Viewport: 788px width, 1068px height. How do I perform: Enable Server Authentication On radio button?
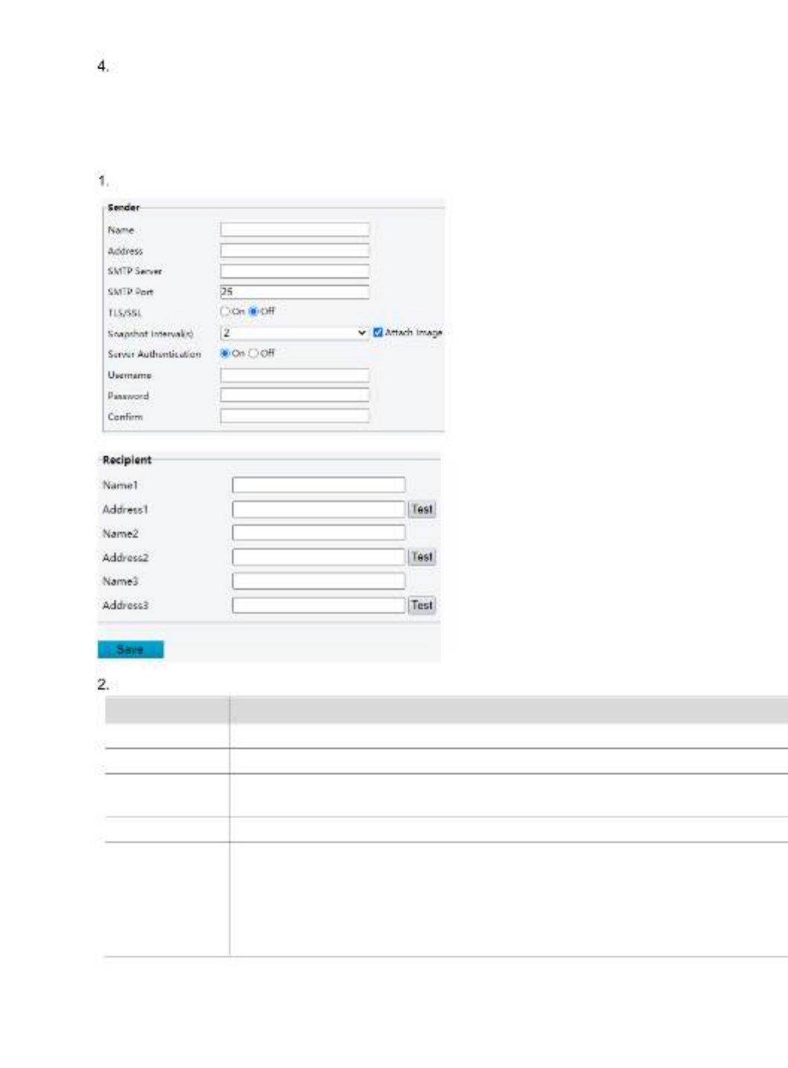(225, 353)
